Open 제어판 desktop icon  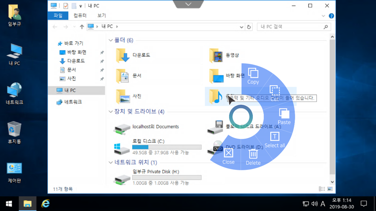[14, 173]
